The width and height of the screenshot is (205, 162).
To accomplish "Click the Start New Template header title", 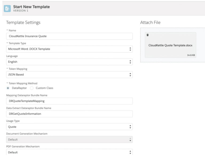I will tap(31, 7).
